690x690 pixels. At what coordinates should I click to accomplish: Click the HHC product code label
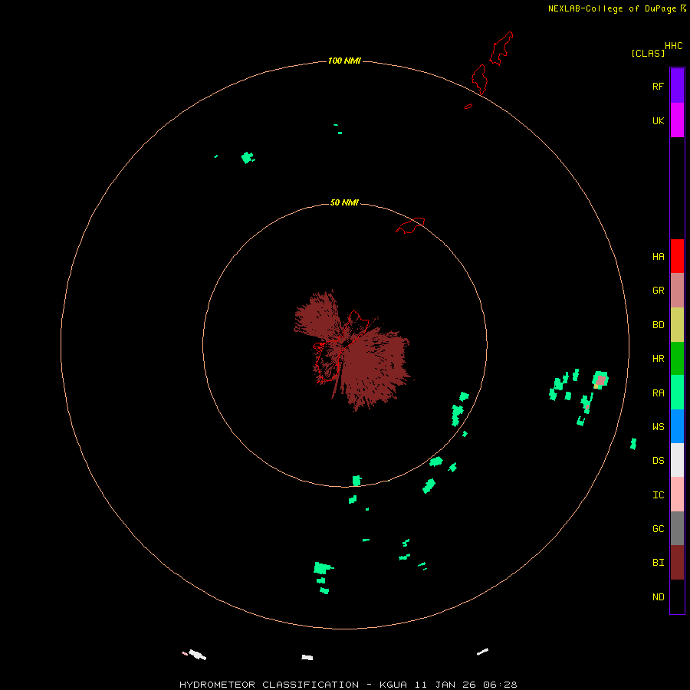pyautogui.click(x=673, y=45)
